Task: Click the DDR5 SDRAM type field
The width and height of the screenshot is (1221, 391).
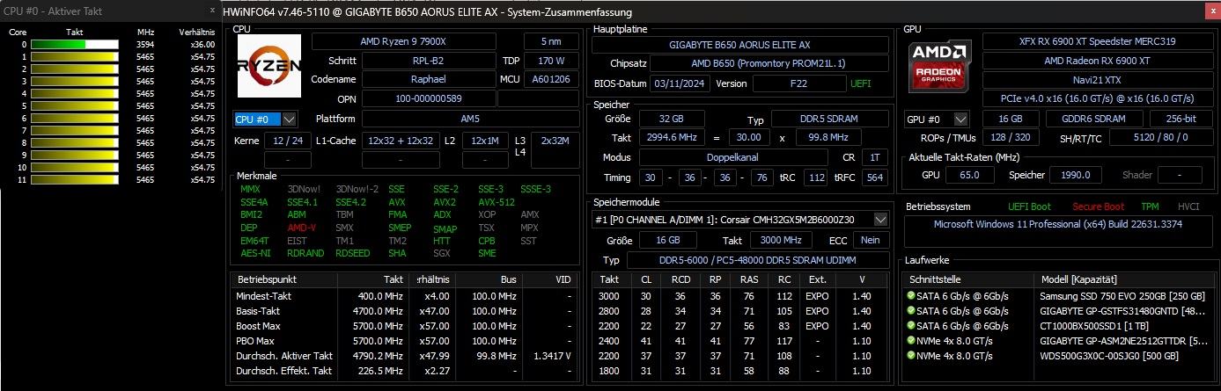Action: point(829,119)
